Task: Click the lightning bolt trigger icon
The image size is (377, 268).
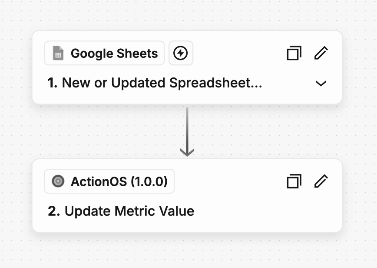Action: coord(181,53)
